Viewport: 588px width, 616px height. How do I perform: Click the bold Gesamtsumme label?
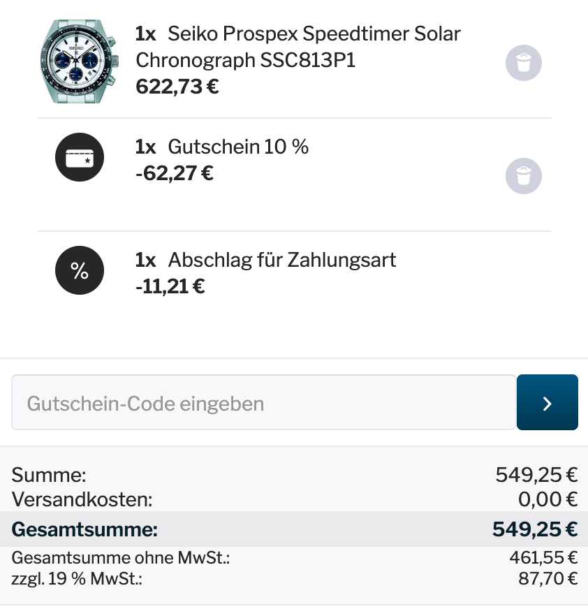pyautogui.click(x=84, y=529)
